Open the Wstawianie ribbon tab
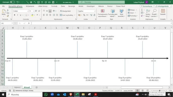This screenshot has width=173, height=97. [x=30, y=6]
